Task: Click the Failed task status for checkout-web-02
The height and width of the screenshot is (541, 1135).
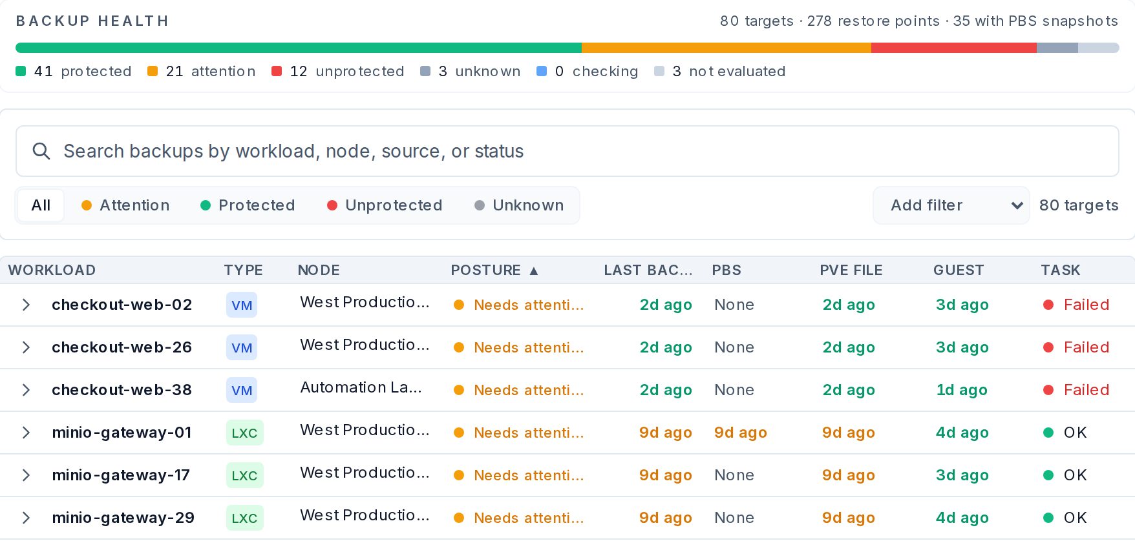Action: [x=1077, y=305]
